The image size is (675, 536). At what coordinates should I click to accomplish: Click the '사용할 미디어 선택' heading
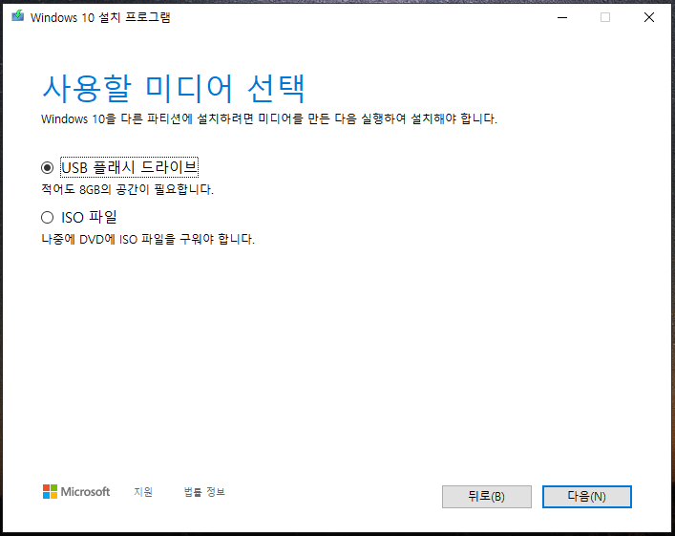coord(174,88)
